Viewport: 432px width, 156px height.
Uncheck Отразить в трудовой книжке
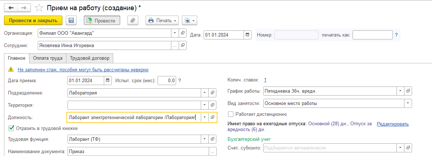coord(11,128)
